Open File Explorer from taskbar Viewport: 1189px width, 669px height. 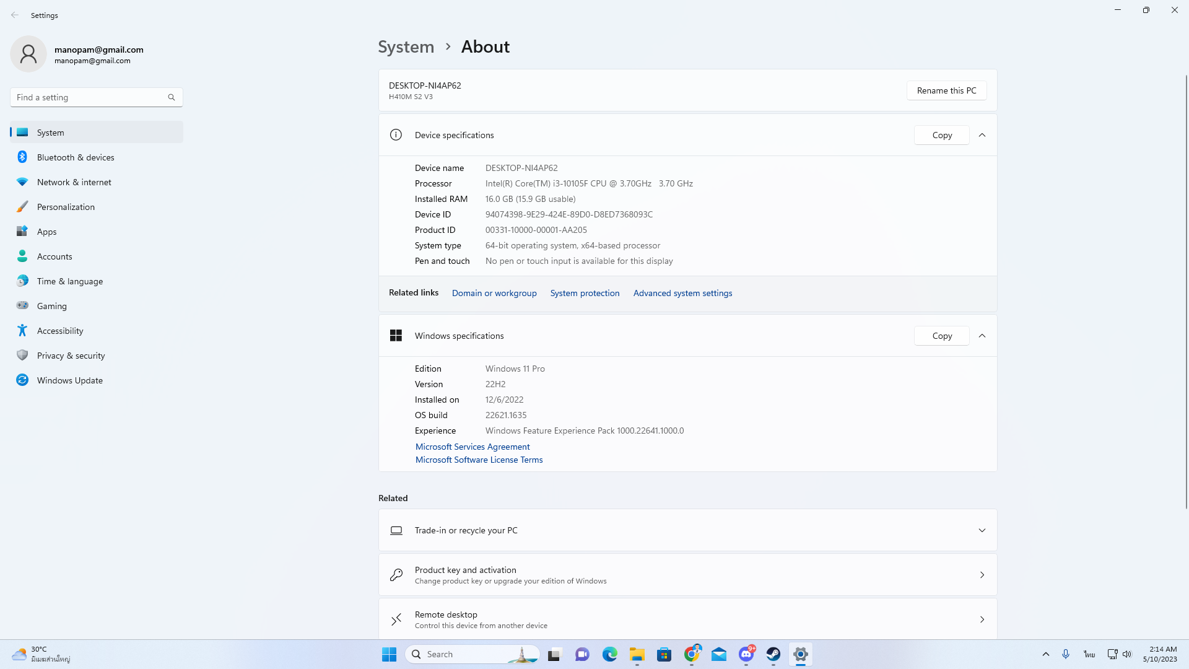pyautogui.click(x=637, y=654)
